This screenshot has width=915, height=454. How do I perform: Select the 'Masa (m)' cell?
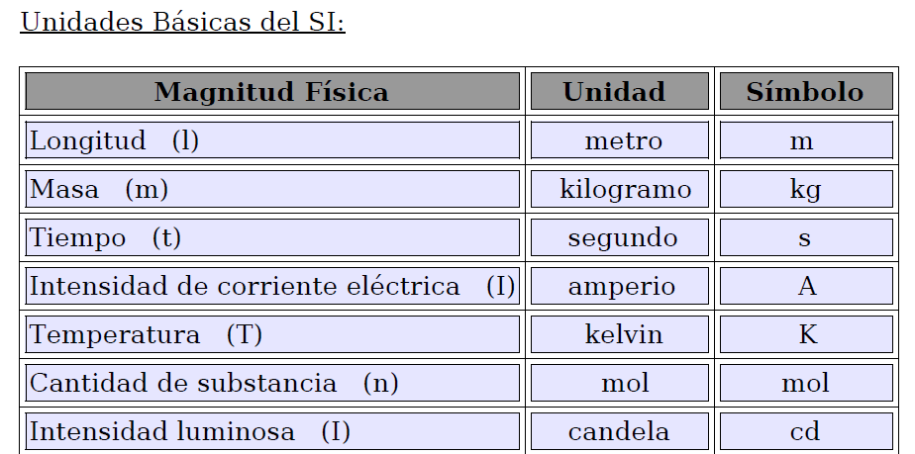click(x=271, y=189)
